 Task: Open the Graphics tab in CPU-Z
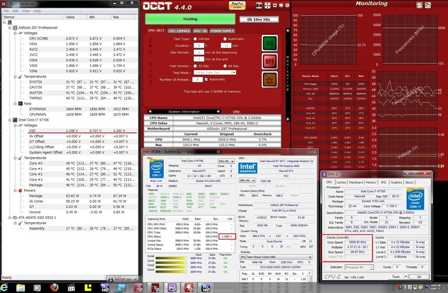396,182
